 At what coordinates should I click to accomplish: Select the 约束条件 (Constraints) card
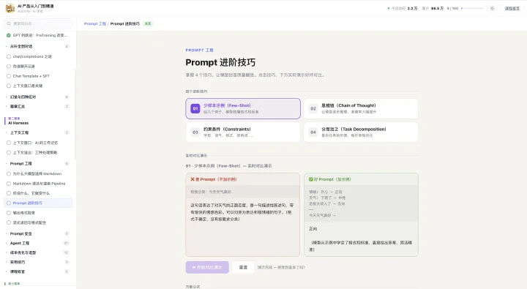[243, 132]
